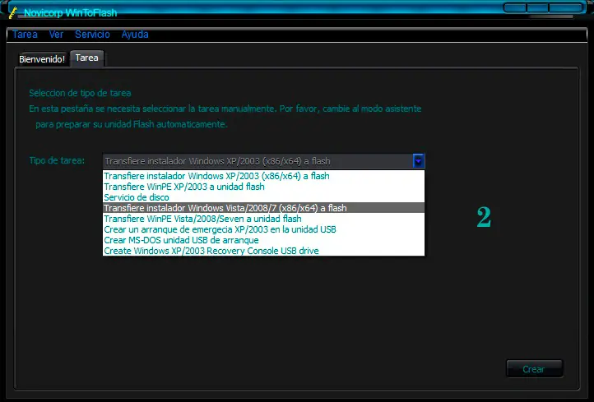Screen dimensions: 594x402
Task: Choose Transfiere instalador Windows XP/2003 list option
Action: tap(263, 176)
